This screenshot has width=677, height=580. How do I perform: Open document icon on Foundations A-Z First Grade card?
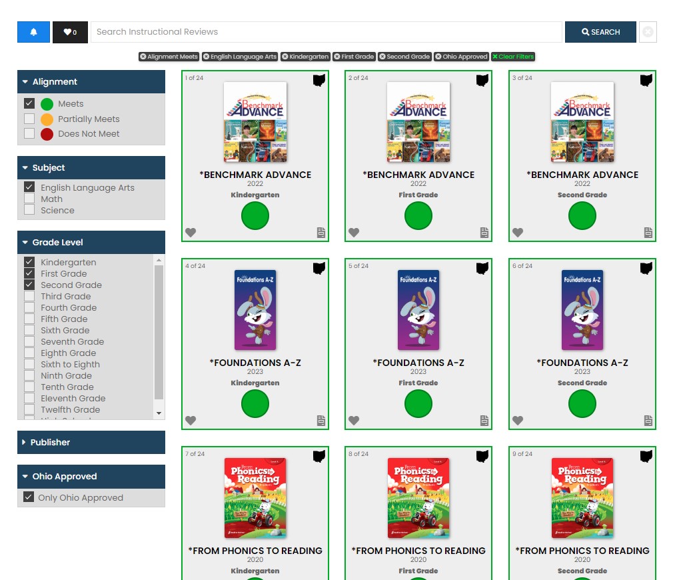484,420
